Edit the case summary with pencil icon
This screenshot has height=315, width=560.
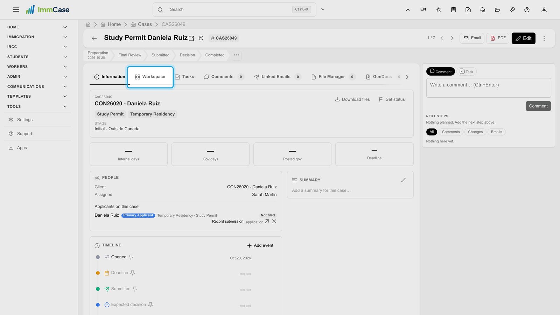[403, 180]
